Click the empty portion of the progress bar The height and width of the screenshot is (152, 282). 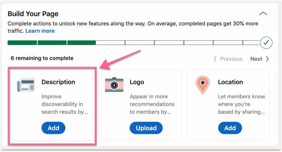coord(175,43)
